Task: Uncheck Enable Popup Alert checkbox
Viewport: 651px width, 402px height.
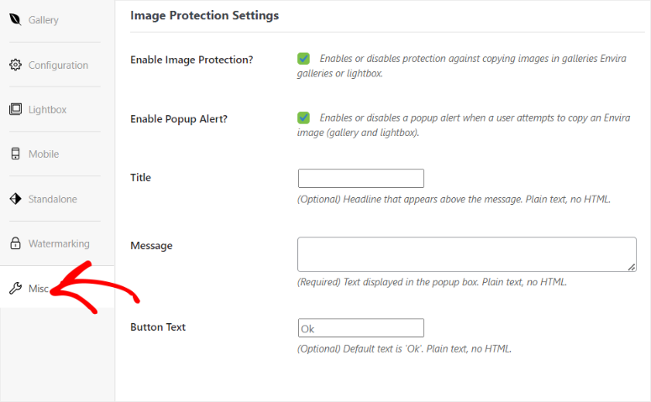Action: click(303, 117)
